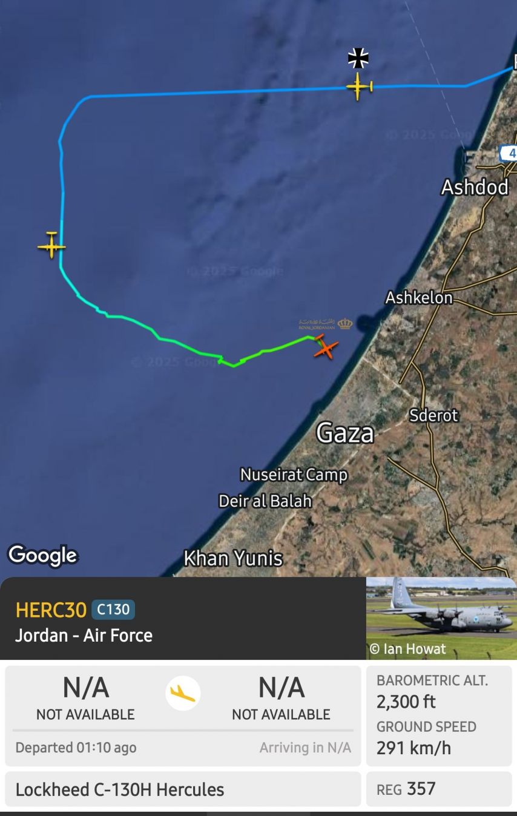
Task: Tap the black iron cross emblem
Action: pyautogui.click(x=358, y=58)
